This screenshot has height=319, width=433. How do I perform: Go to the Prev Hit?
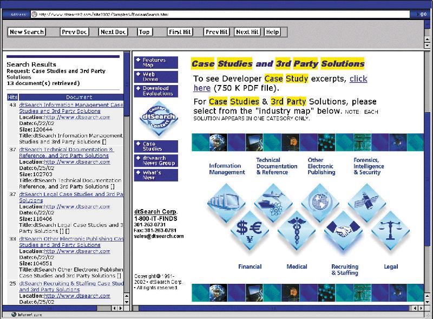[216, 32]
